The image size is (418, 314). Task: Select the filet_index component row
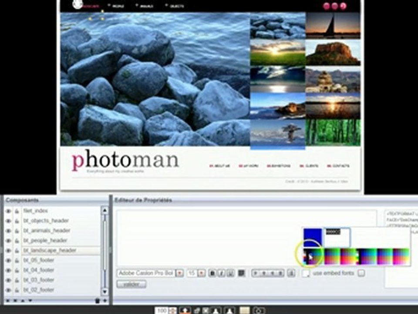(61, 211)
